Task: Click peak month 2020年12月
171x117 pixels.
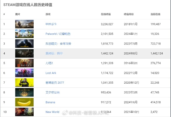Action: (132, 82)
